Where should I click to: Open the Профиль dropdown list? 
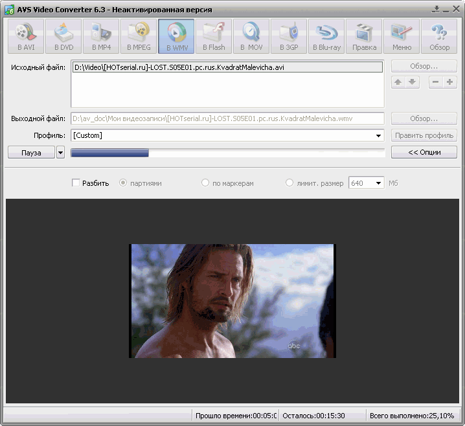click(x=378, y=136)
